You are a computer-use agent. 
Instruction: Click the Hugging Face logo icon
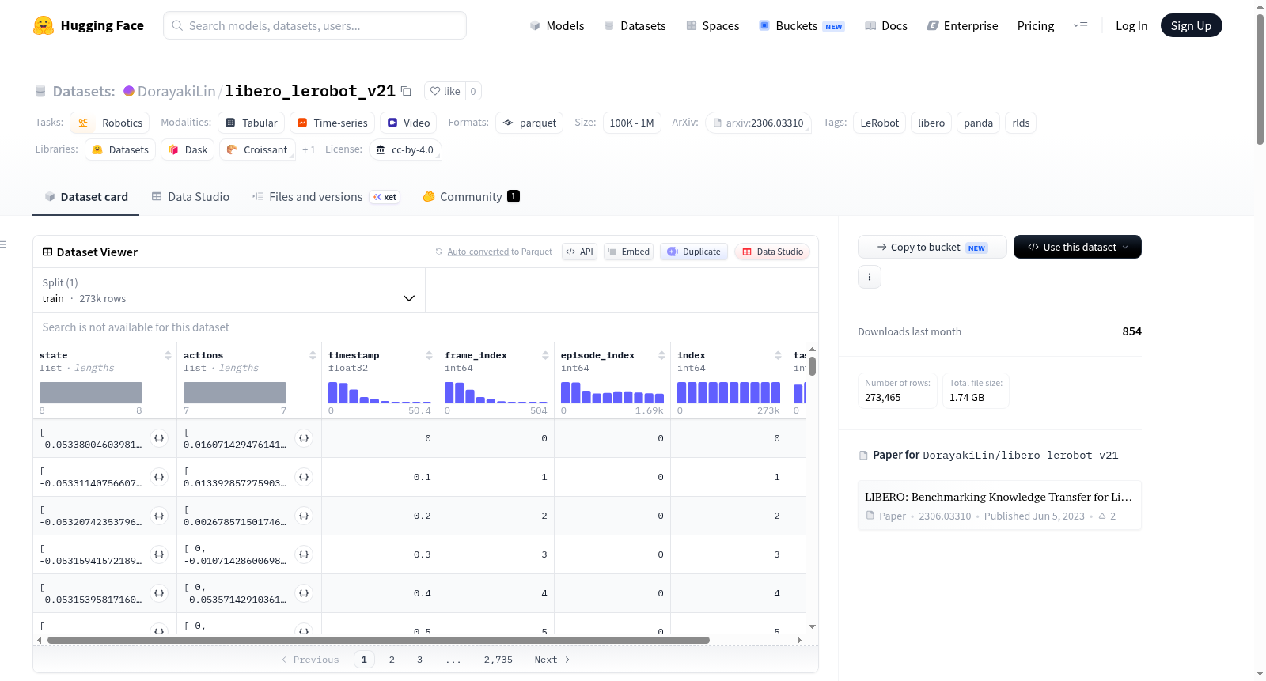tap(44, 25)
